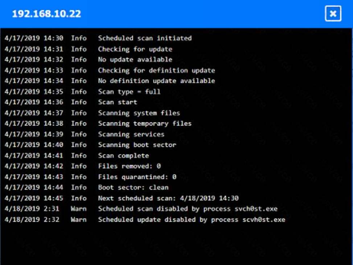Click the 192.168.10.22 title text
This screenshot has width=353, height=265.
46,14
